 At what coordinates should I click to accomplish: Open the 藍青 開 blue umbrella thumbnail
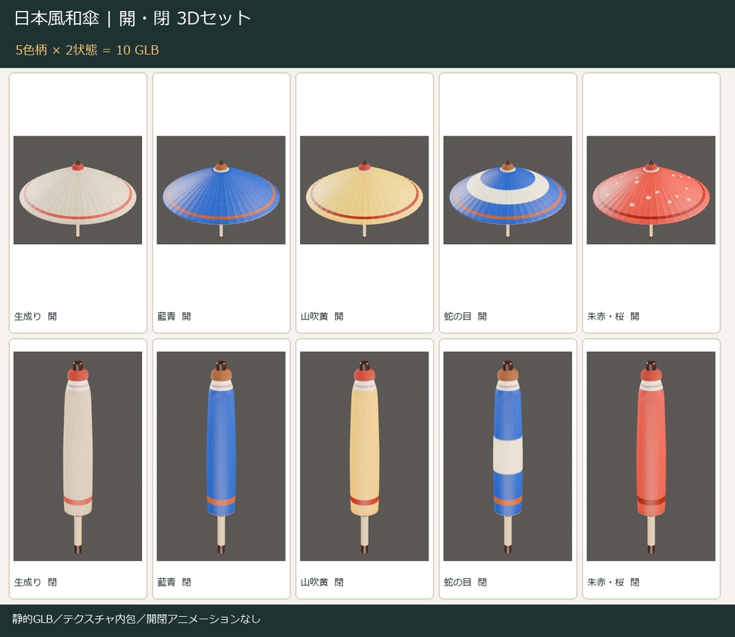pyautogui.click(x=221, y=190)
